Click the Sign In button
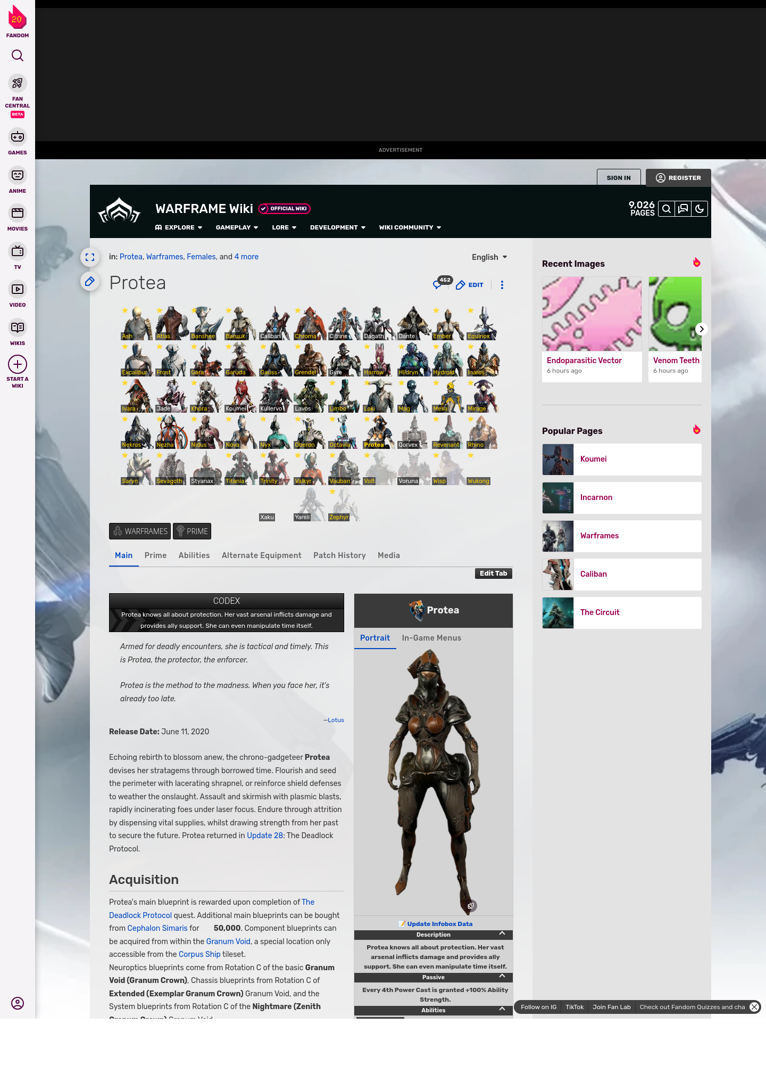Image resolution: width=766 pixels, height=1065 pixels. (x=619, y=178)
